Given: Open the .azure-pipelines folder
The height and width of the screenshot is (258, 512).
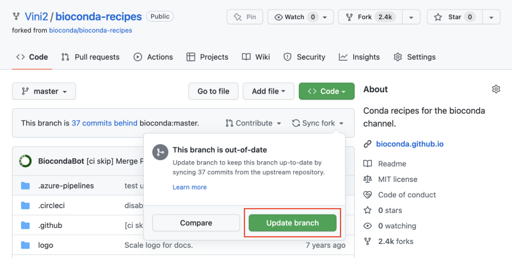Looking at the screenshot, I should click(x=65, y=186).
